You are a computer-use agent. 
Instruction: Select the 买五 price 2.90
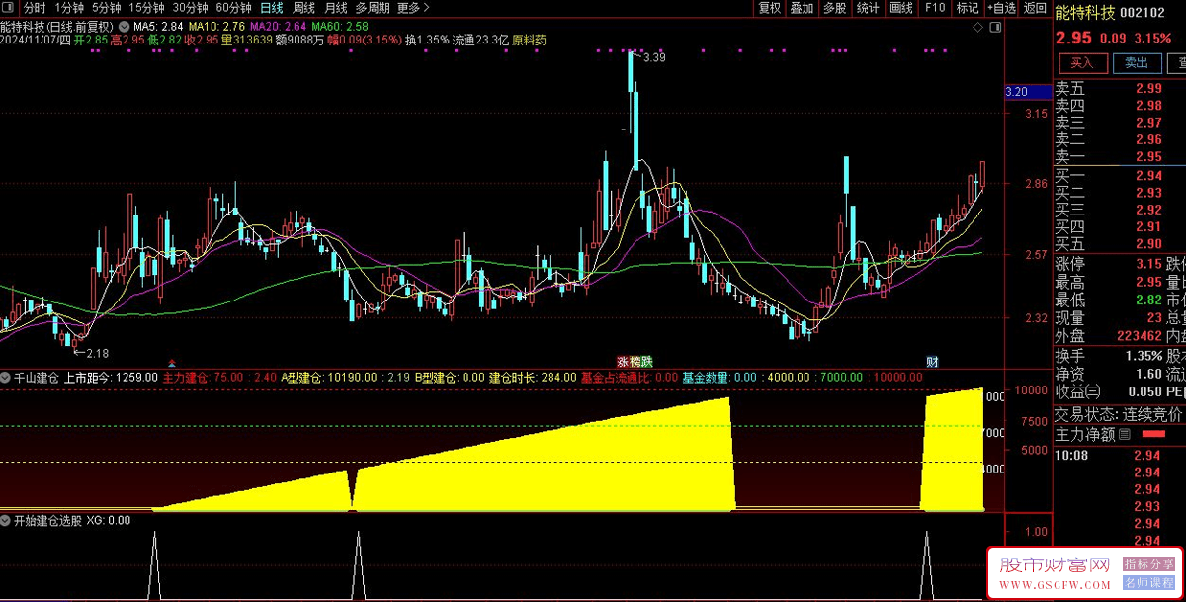click(1148, 244)
